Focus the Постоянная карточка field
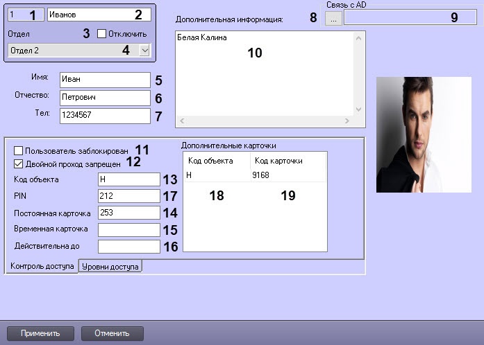Screen dimensions: 484x345 (129, 212)
